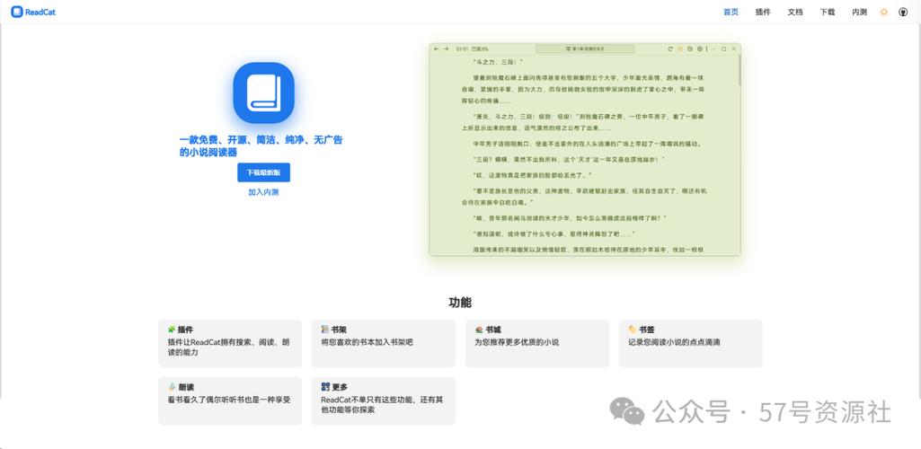
Task: Click the refresh icon in reader preview
Action: pyautogui.click(x=670, y=48)
